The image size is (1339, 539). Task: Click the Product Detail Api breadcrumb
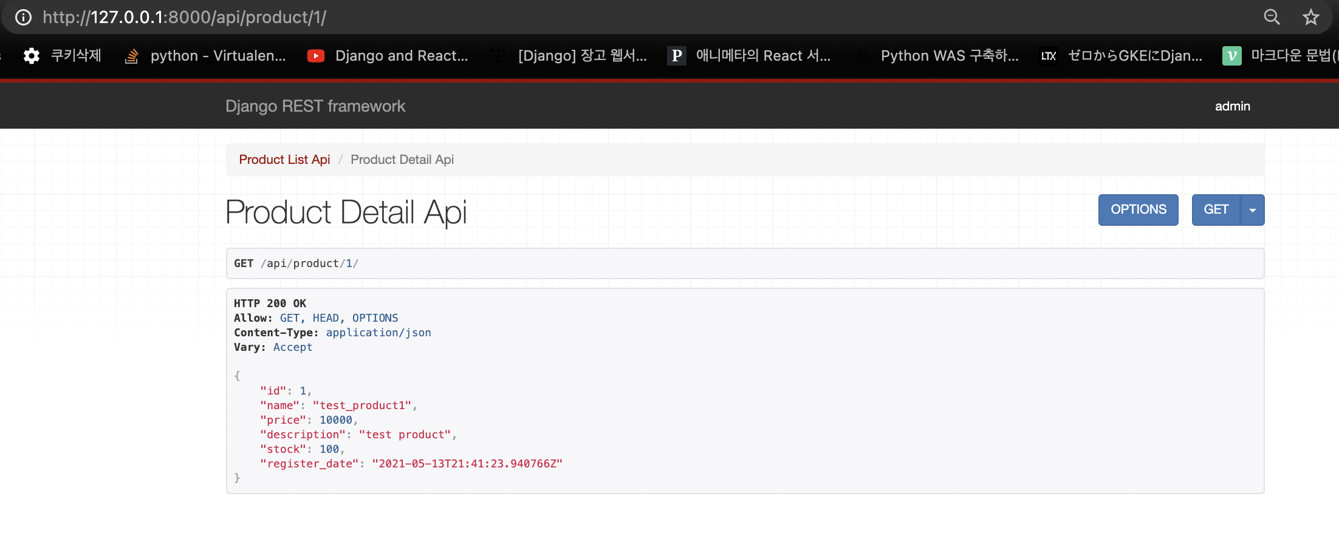click(402, 160)
